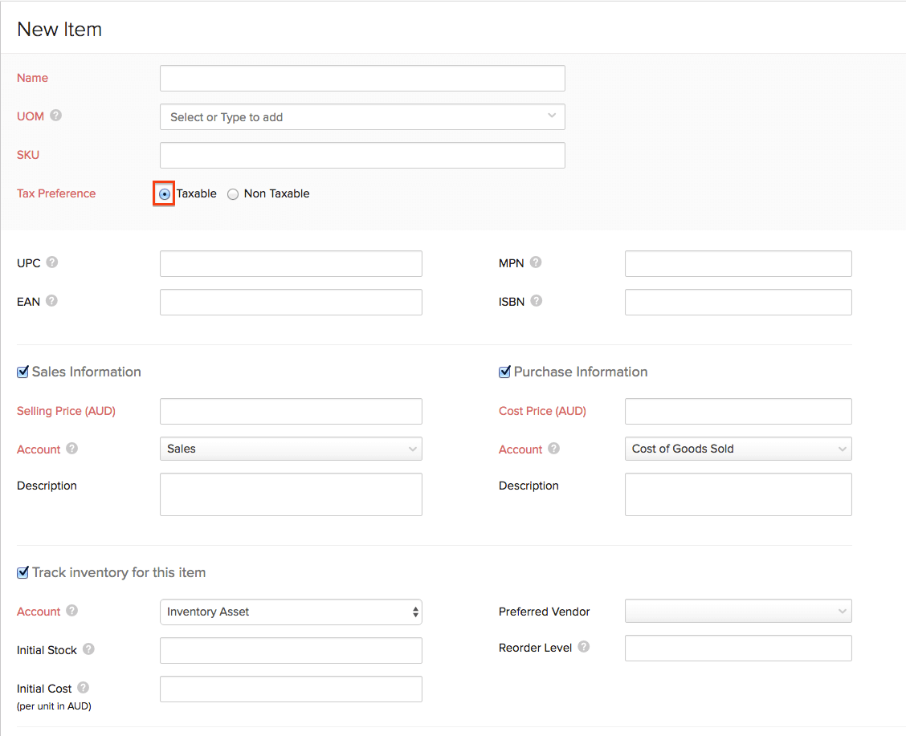Click the help icon beside Initial Stock
The image size is (906, 736).
click(x=88, y=649)
